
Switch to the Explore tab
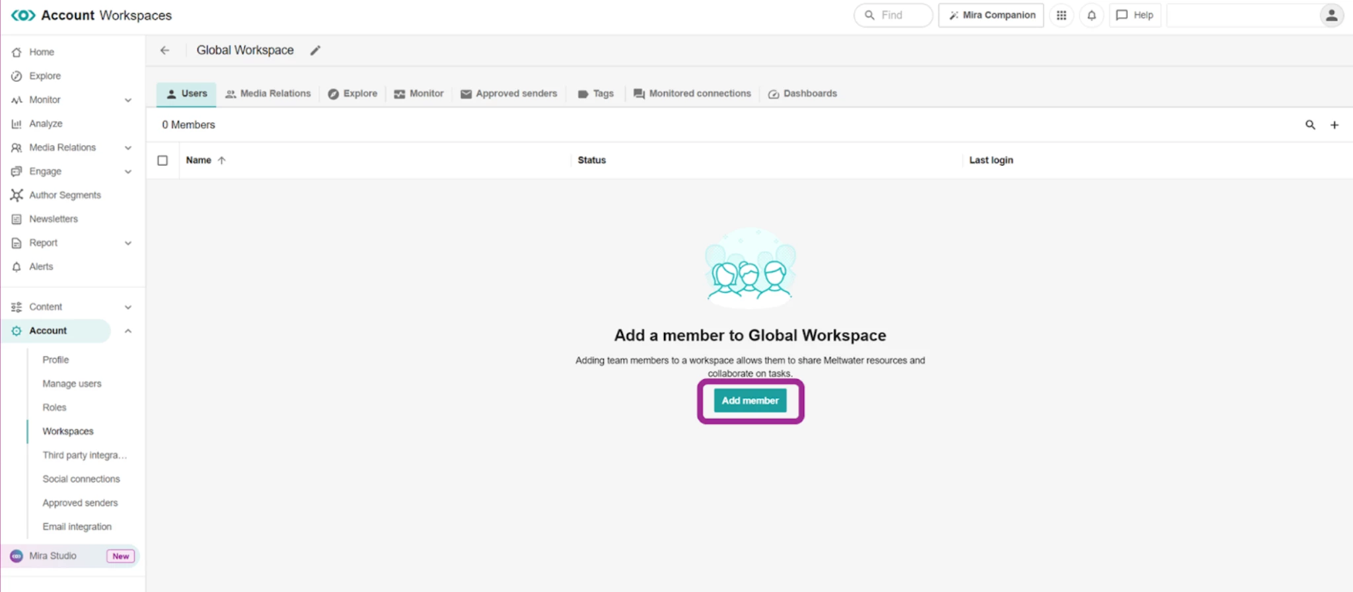(353, 94)
